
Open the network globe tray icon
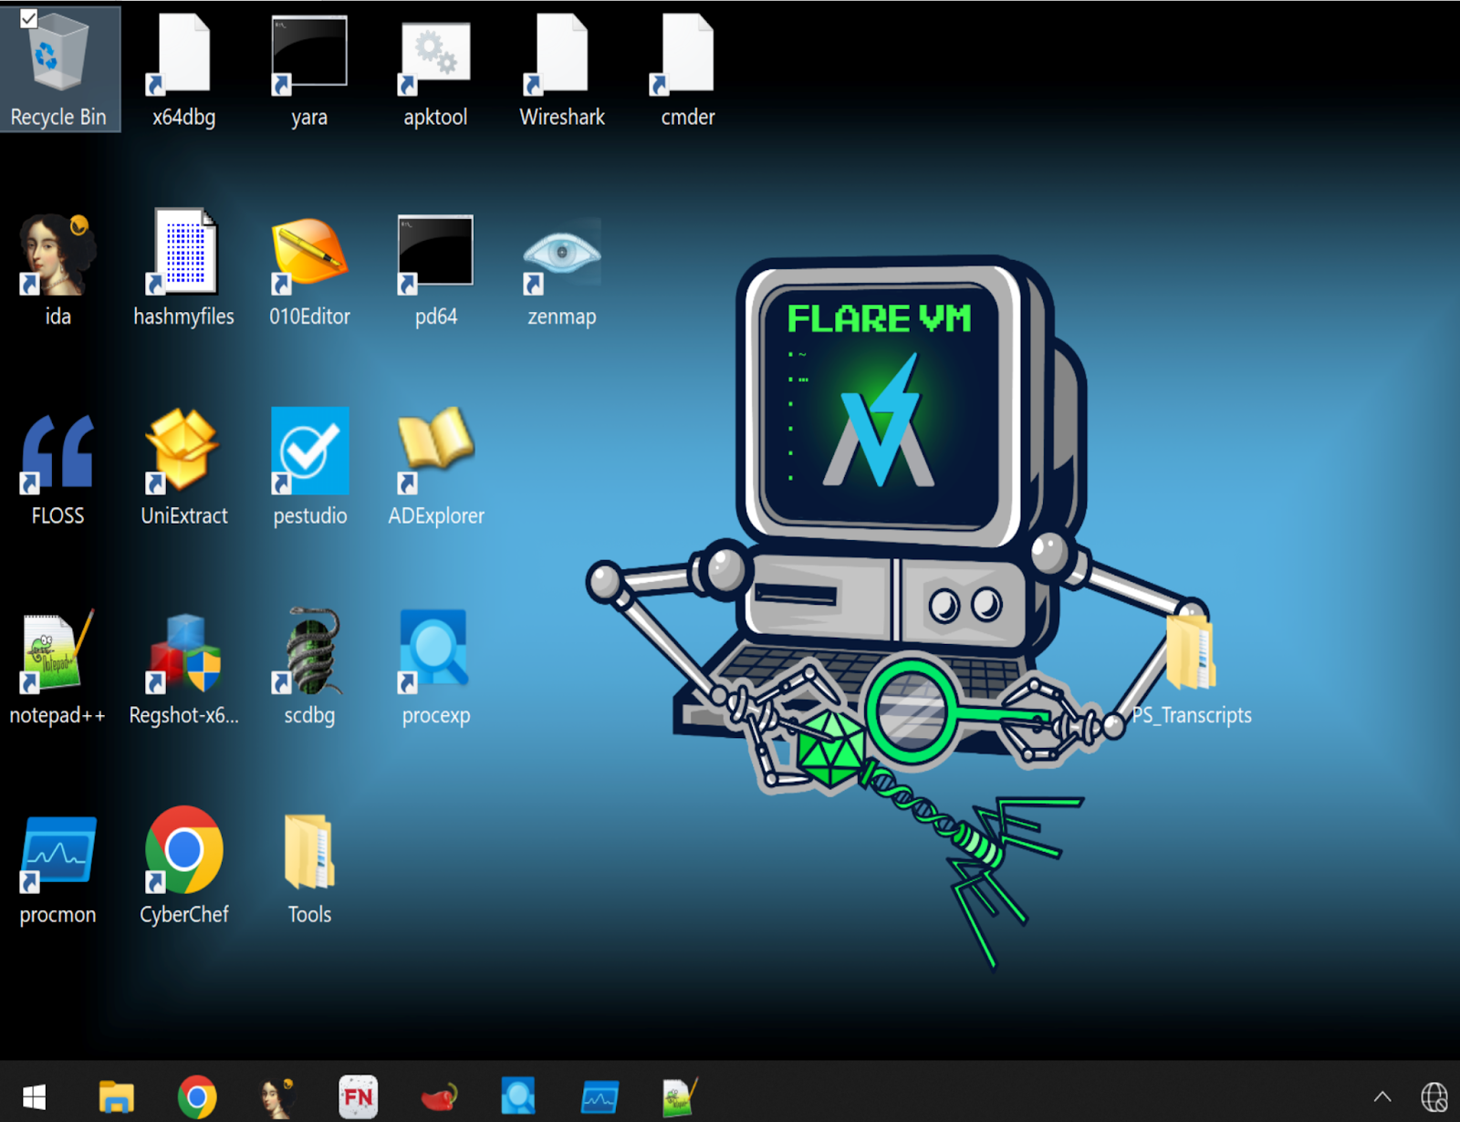1434,1096
